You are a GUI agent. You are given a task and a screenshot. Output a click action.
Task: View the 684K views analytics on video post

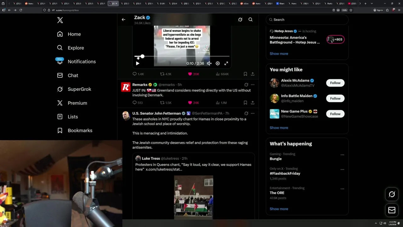222,74
